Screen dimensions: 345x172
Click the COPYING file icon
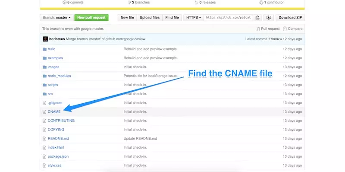(x=44, y=130)
